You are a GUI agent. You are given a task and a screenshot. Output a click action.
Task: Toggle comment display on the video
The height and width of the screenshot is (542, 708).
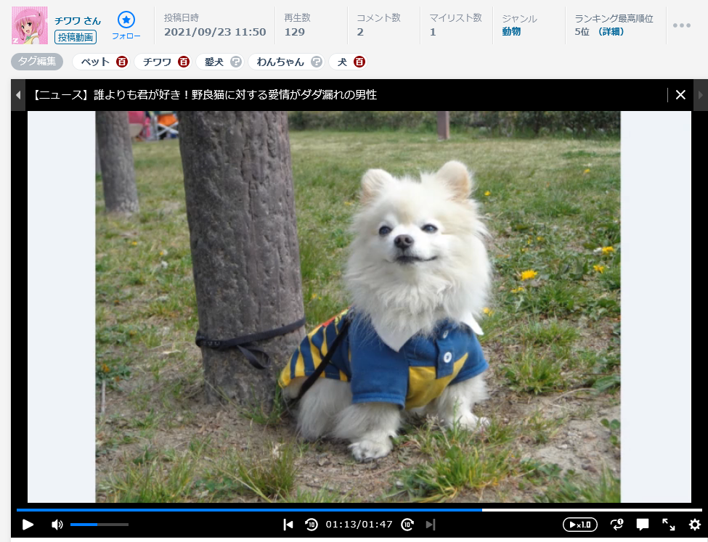click(x=643, y=525)
